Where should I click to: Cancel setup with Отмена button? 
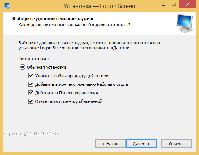tap(177, 143)
